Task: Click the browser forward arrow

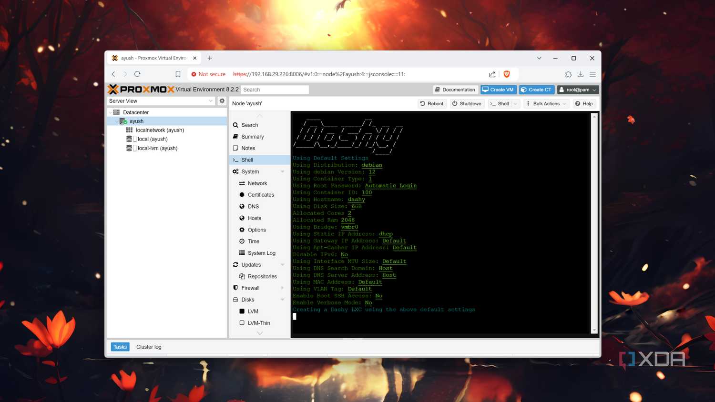Action: 125,74
